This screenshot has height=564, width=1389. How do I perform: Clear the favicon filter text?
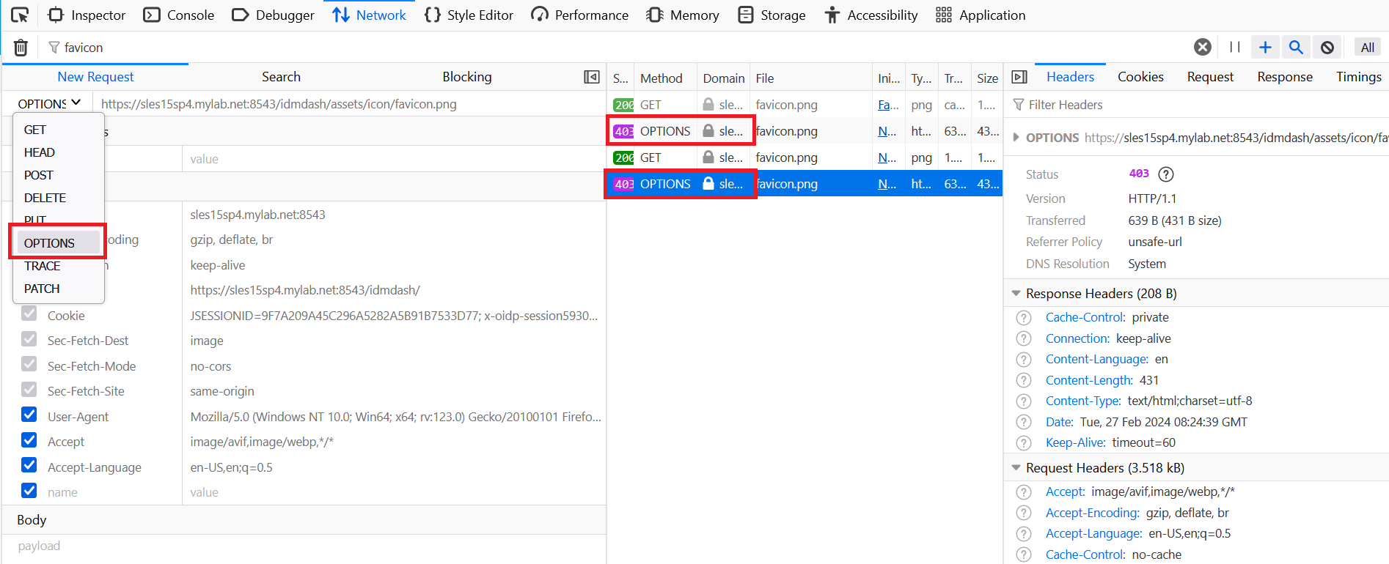point(1203,48)
